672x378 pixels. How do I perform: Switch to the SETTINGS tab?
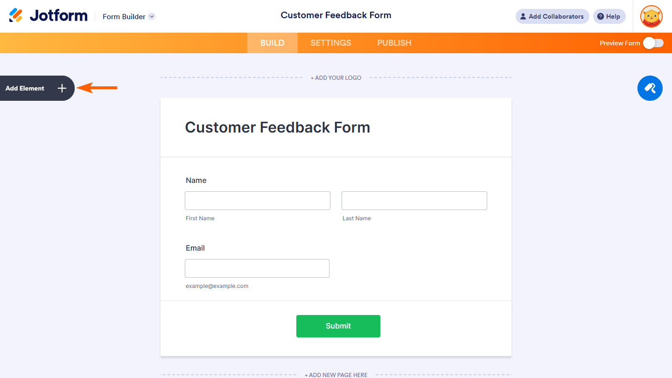331,43
